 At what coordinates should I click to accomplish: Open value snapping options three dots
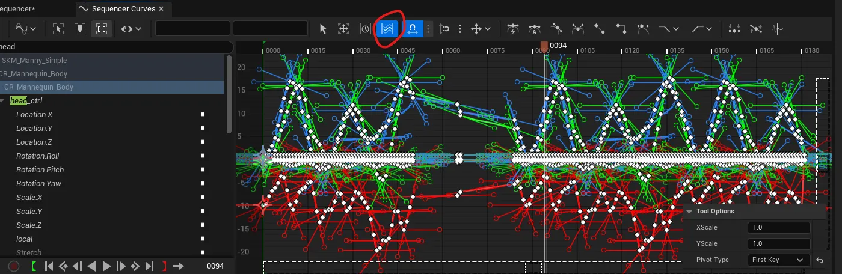(x=460, y=28)
